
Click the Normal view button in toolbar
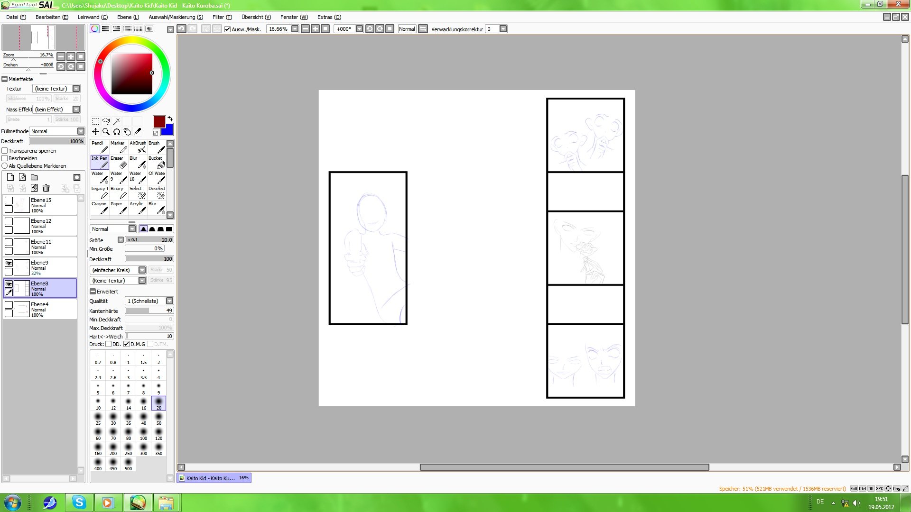pyautogui.click(x=407, y=29)
